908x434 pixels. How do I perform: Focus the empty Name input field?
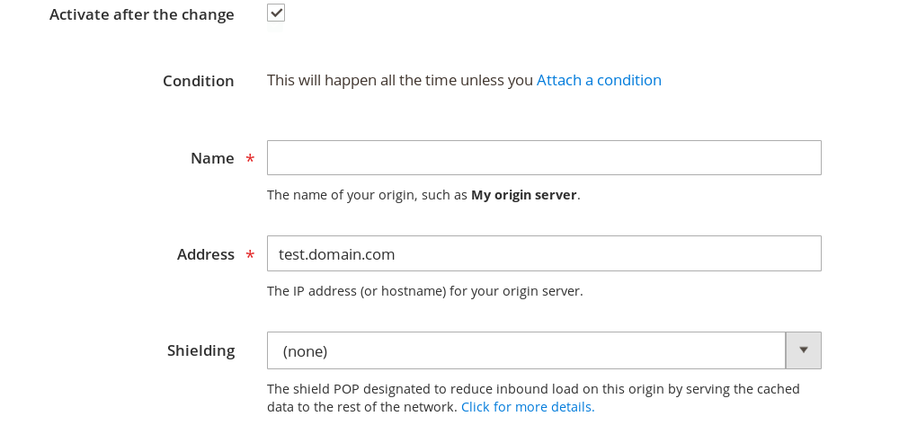pos(544,157)
